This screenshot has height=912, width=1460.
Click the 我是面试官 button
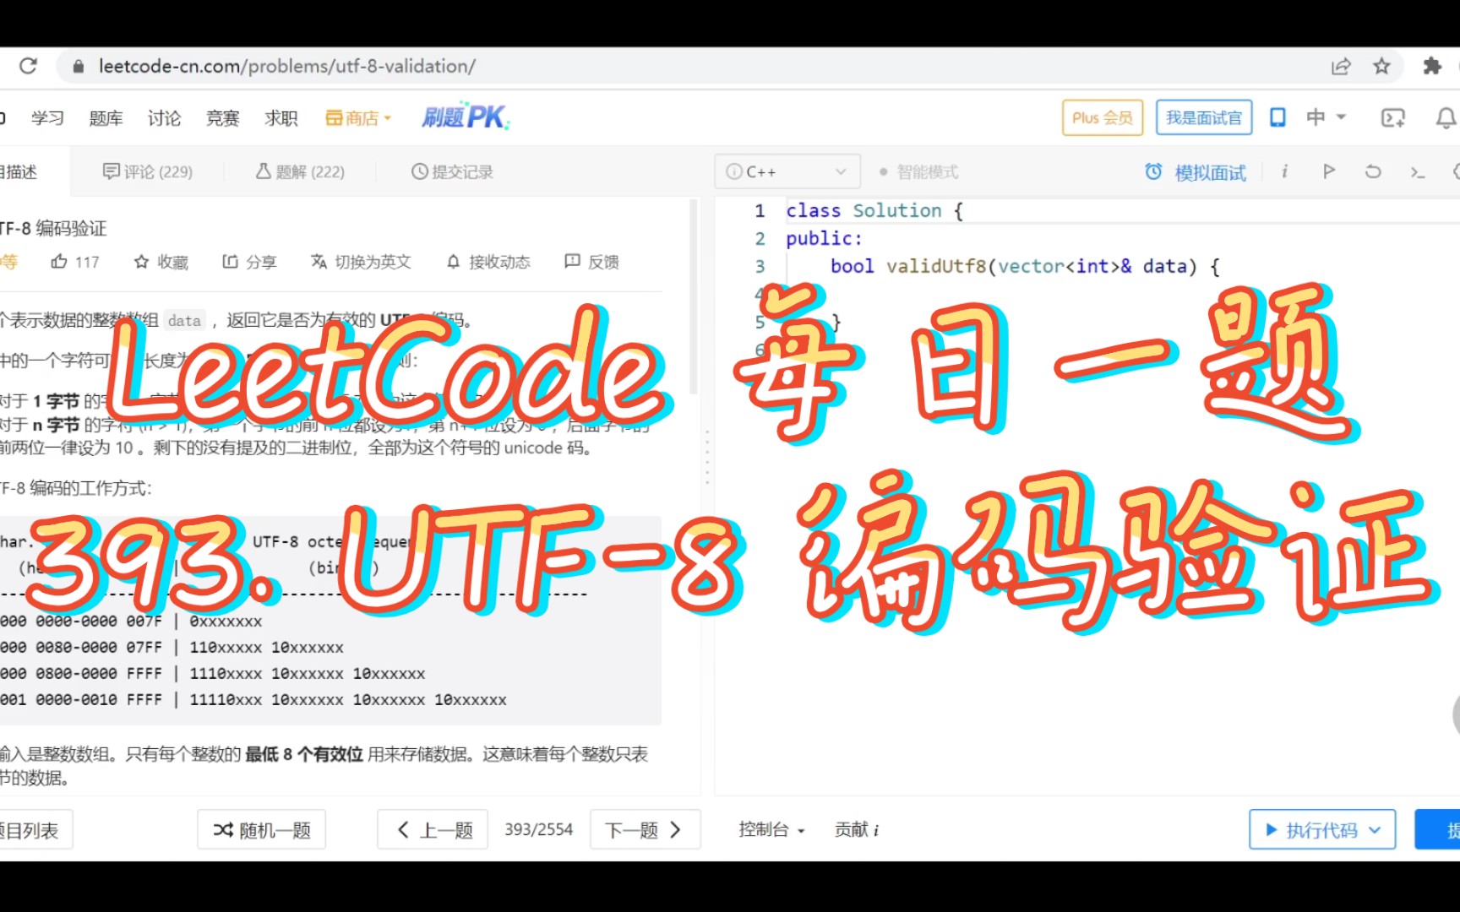(1204, 117)
